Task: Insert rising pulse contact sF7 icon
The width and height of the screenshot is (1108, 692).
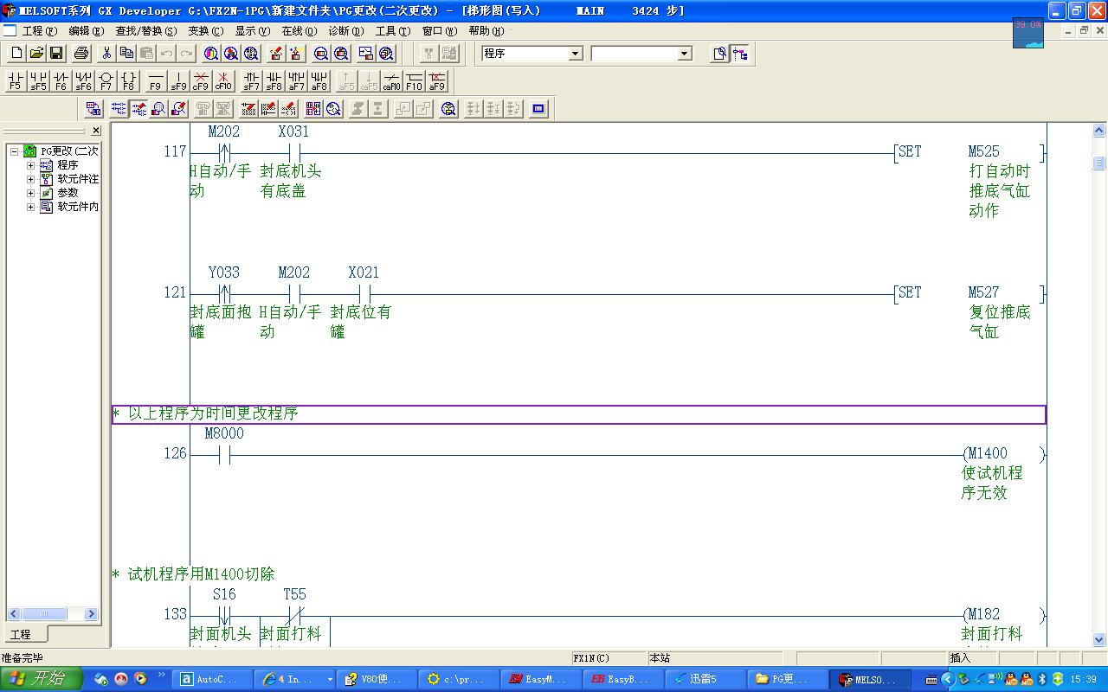Action: pyautogui.click(x=251, y=81)
